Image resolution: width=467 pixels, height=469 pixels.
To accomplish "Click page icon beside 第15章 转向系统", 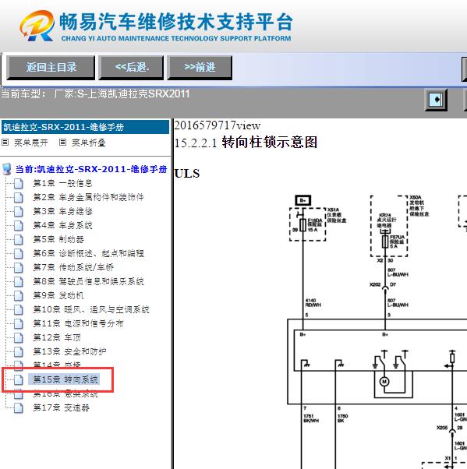I will (x=19, y=379).
